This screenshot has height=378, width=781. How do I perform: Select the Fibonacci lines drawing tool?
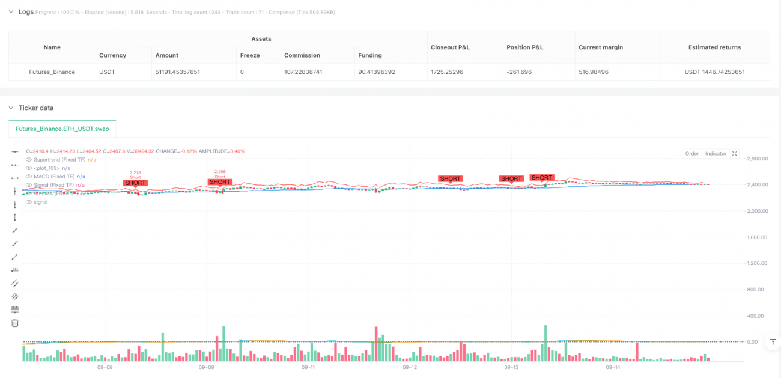[15, 309]
